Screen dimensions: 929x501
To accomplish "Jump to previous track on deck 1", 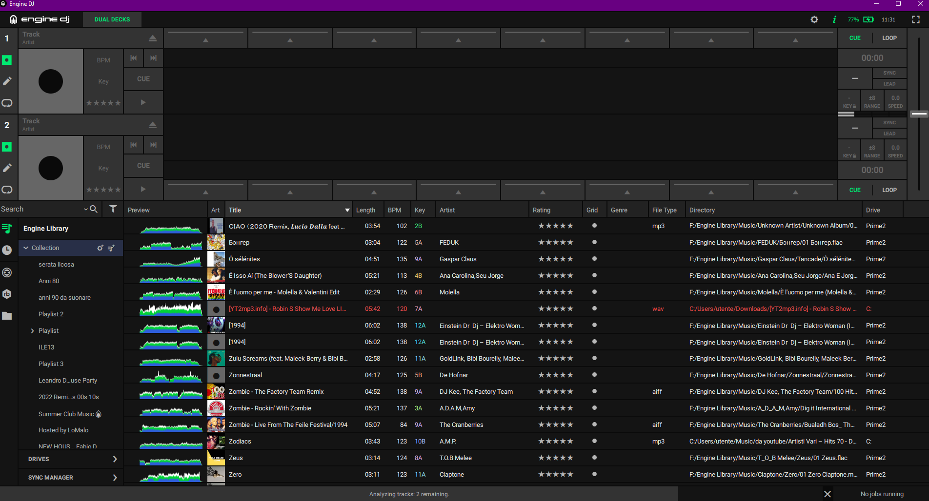I will tap(133, 58).
